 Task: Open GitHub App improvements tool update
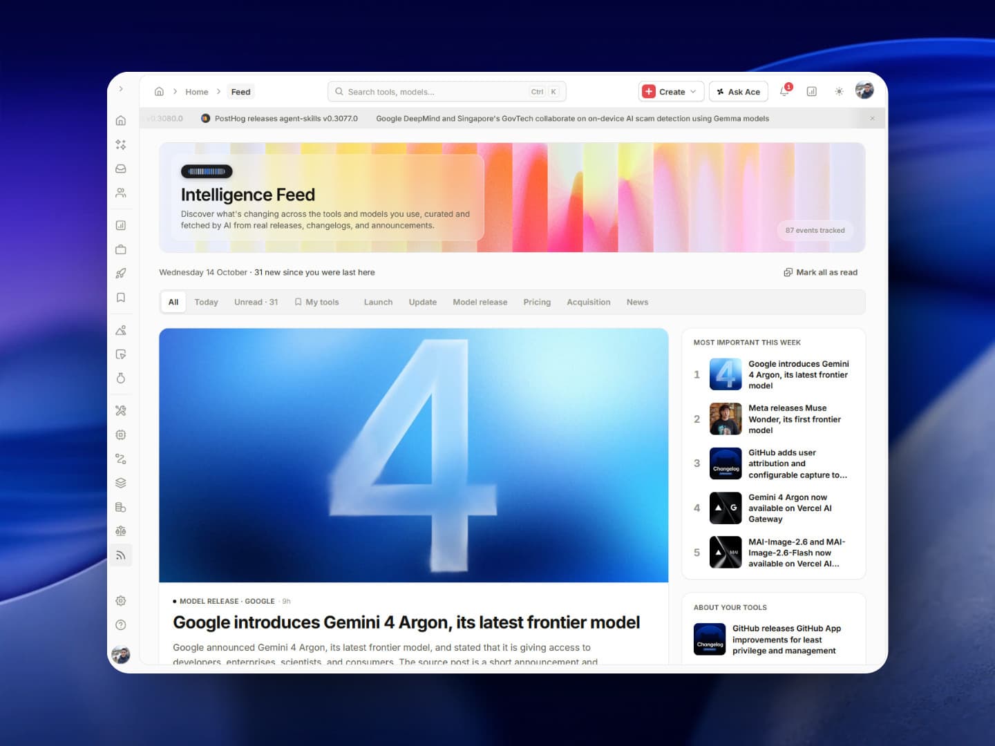click(773, 640)
